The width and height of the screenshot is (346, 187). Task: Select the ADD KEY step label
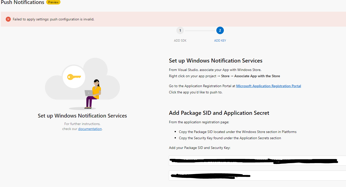click(220, 40)
